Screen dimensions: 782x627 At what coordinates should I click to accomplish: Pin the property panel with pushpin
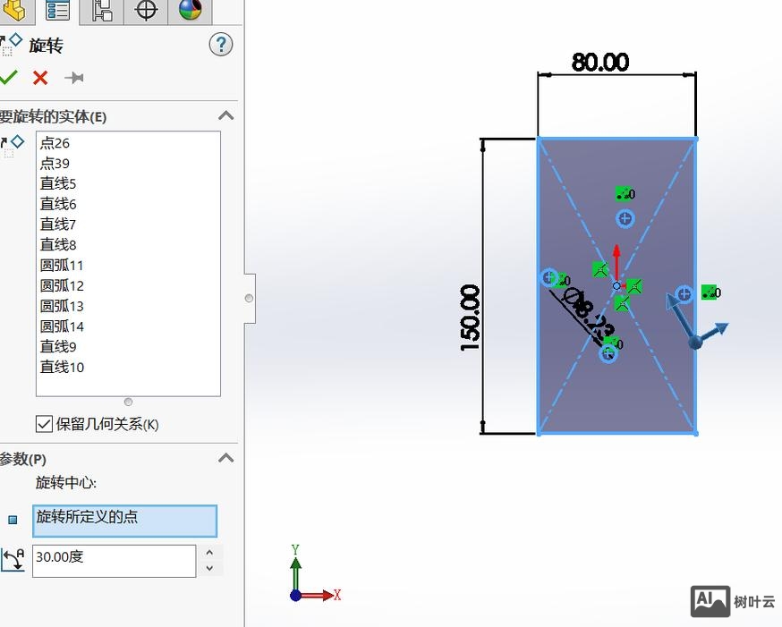74,78
